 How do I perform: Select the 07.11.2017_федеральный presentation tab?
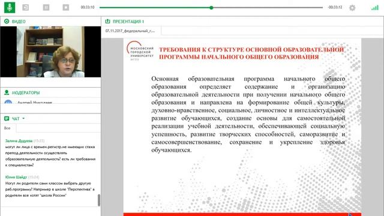tap(131, 31)
